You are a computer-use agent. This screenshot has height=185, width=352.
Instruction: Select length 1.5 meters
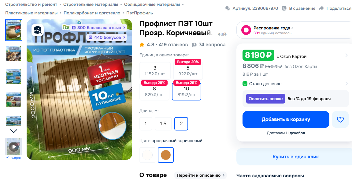[163, 124]
